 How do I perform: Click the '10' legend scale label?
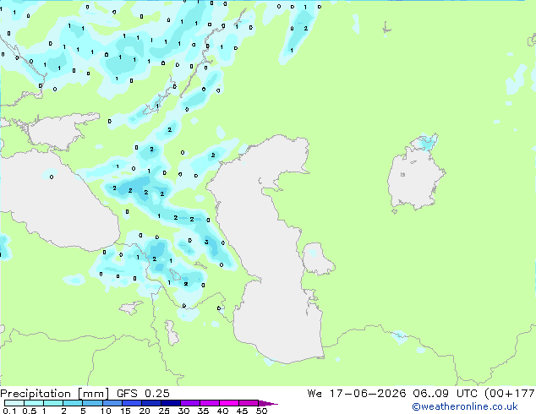point(106,411)
